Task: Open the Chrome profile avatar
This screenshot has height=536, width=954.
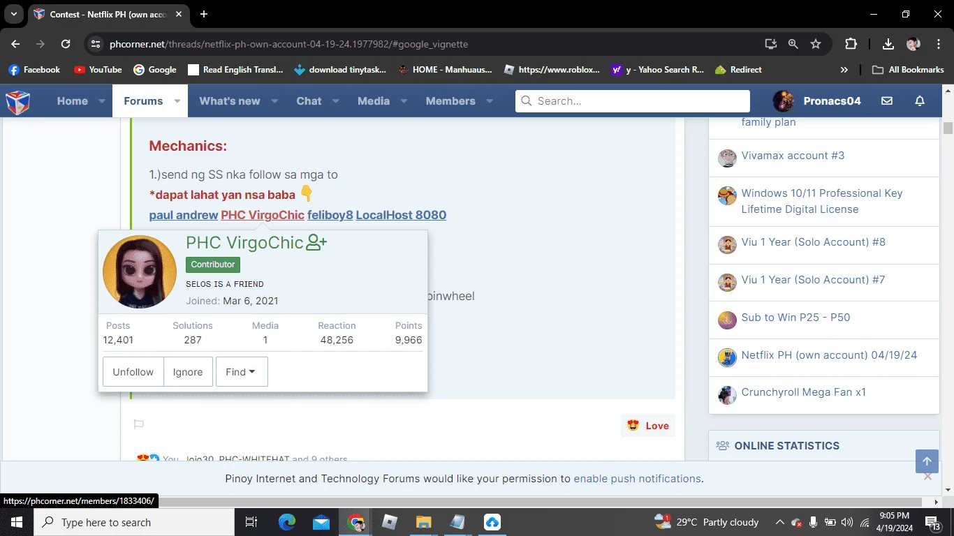Action: (913, 44)
